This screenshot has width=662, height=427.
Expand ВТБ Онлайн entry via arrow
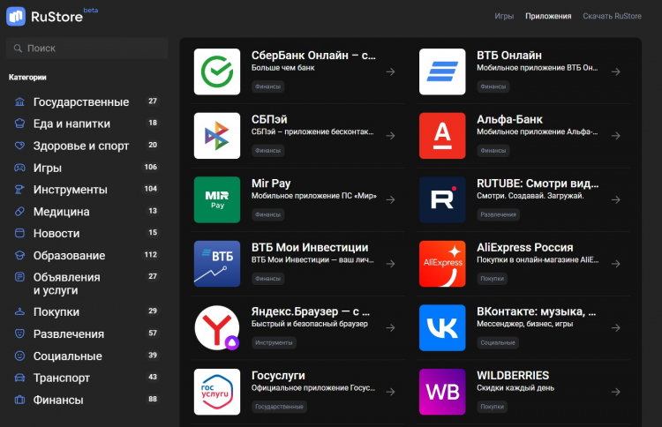pyautogui.click(x=615, y=71)
